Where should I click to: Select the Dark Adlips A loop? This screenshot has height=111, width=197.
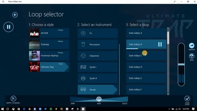[x=146, y=33]
